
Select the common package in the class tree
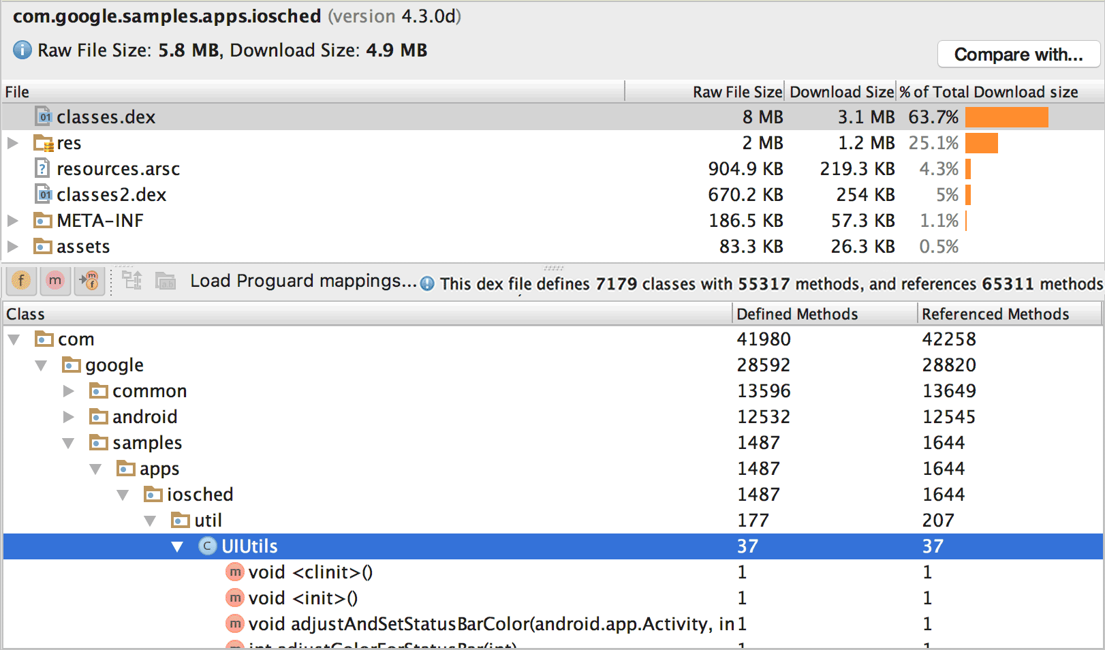click(150, 390)
